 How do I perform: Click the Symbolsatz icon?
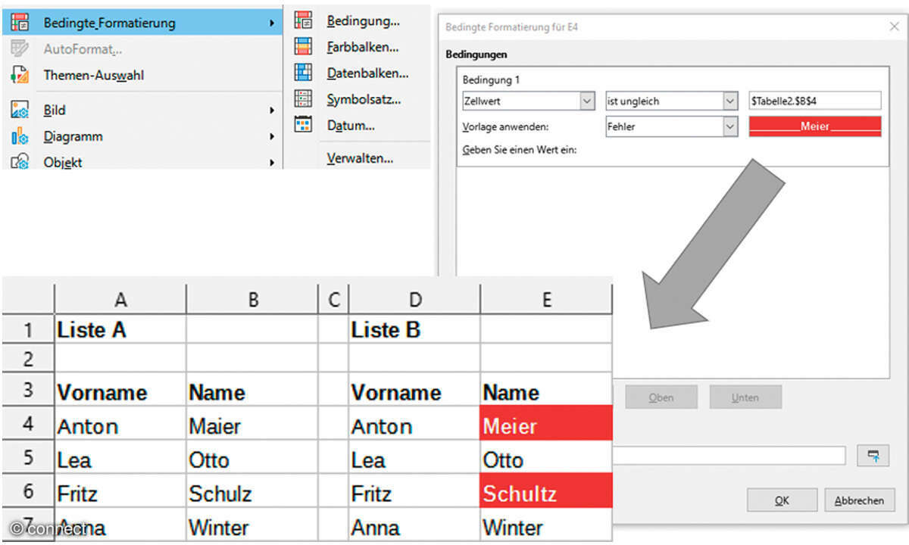(303, 98)
